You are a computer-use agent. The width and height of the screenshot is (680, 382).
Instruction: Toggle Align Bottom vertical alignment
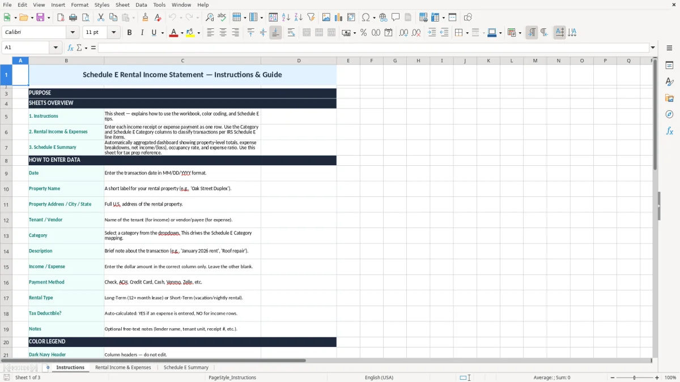point(275,33)
